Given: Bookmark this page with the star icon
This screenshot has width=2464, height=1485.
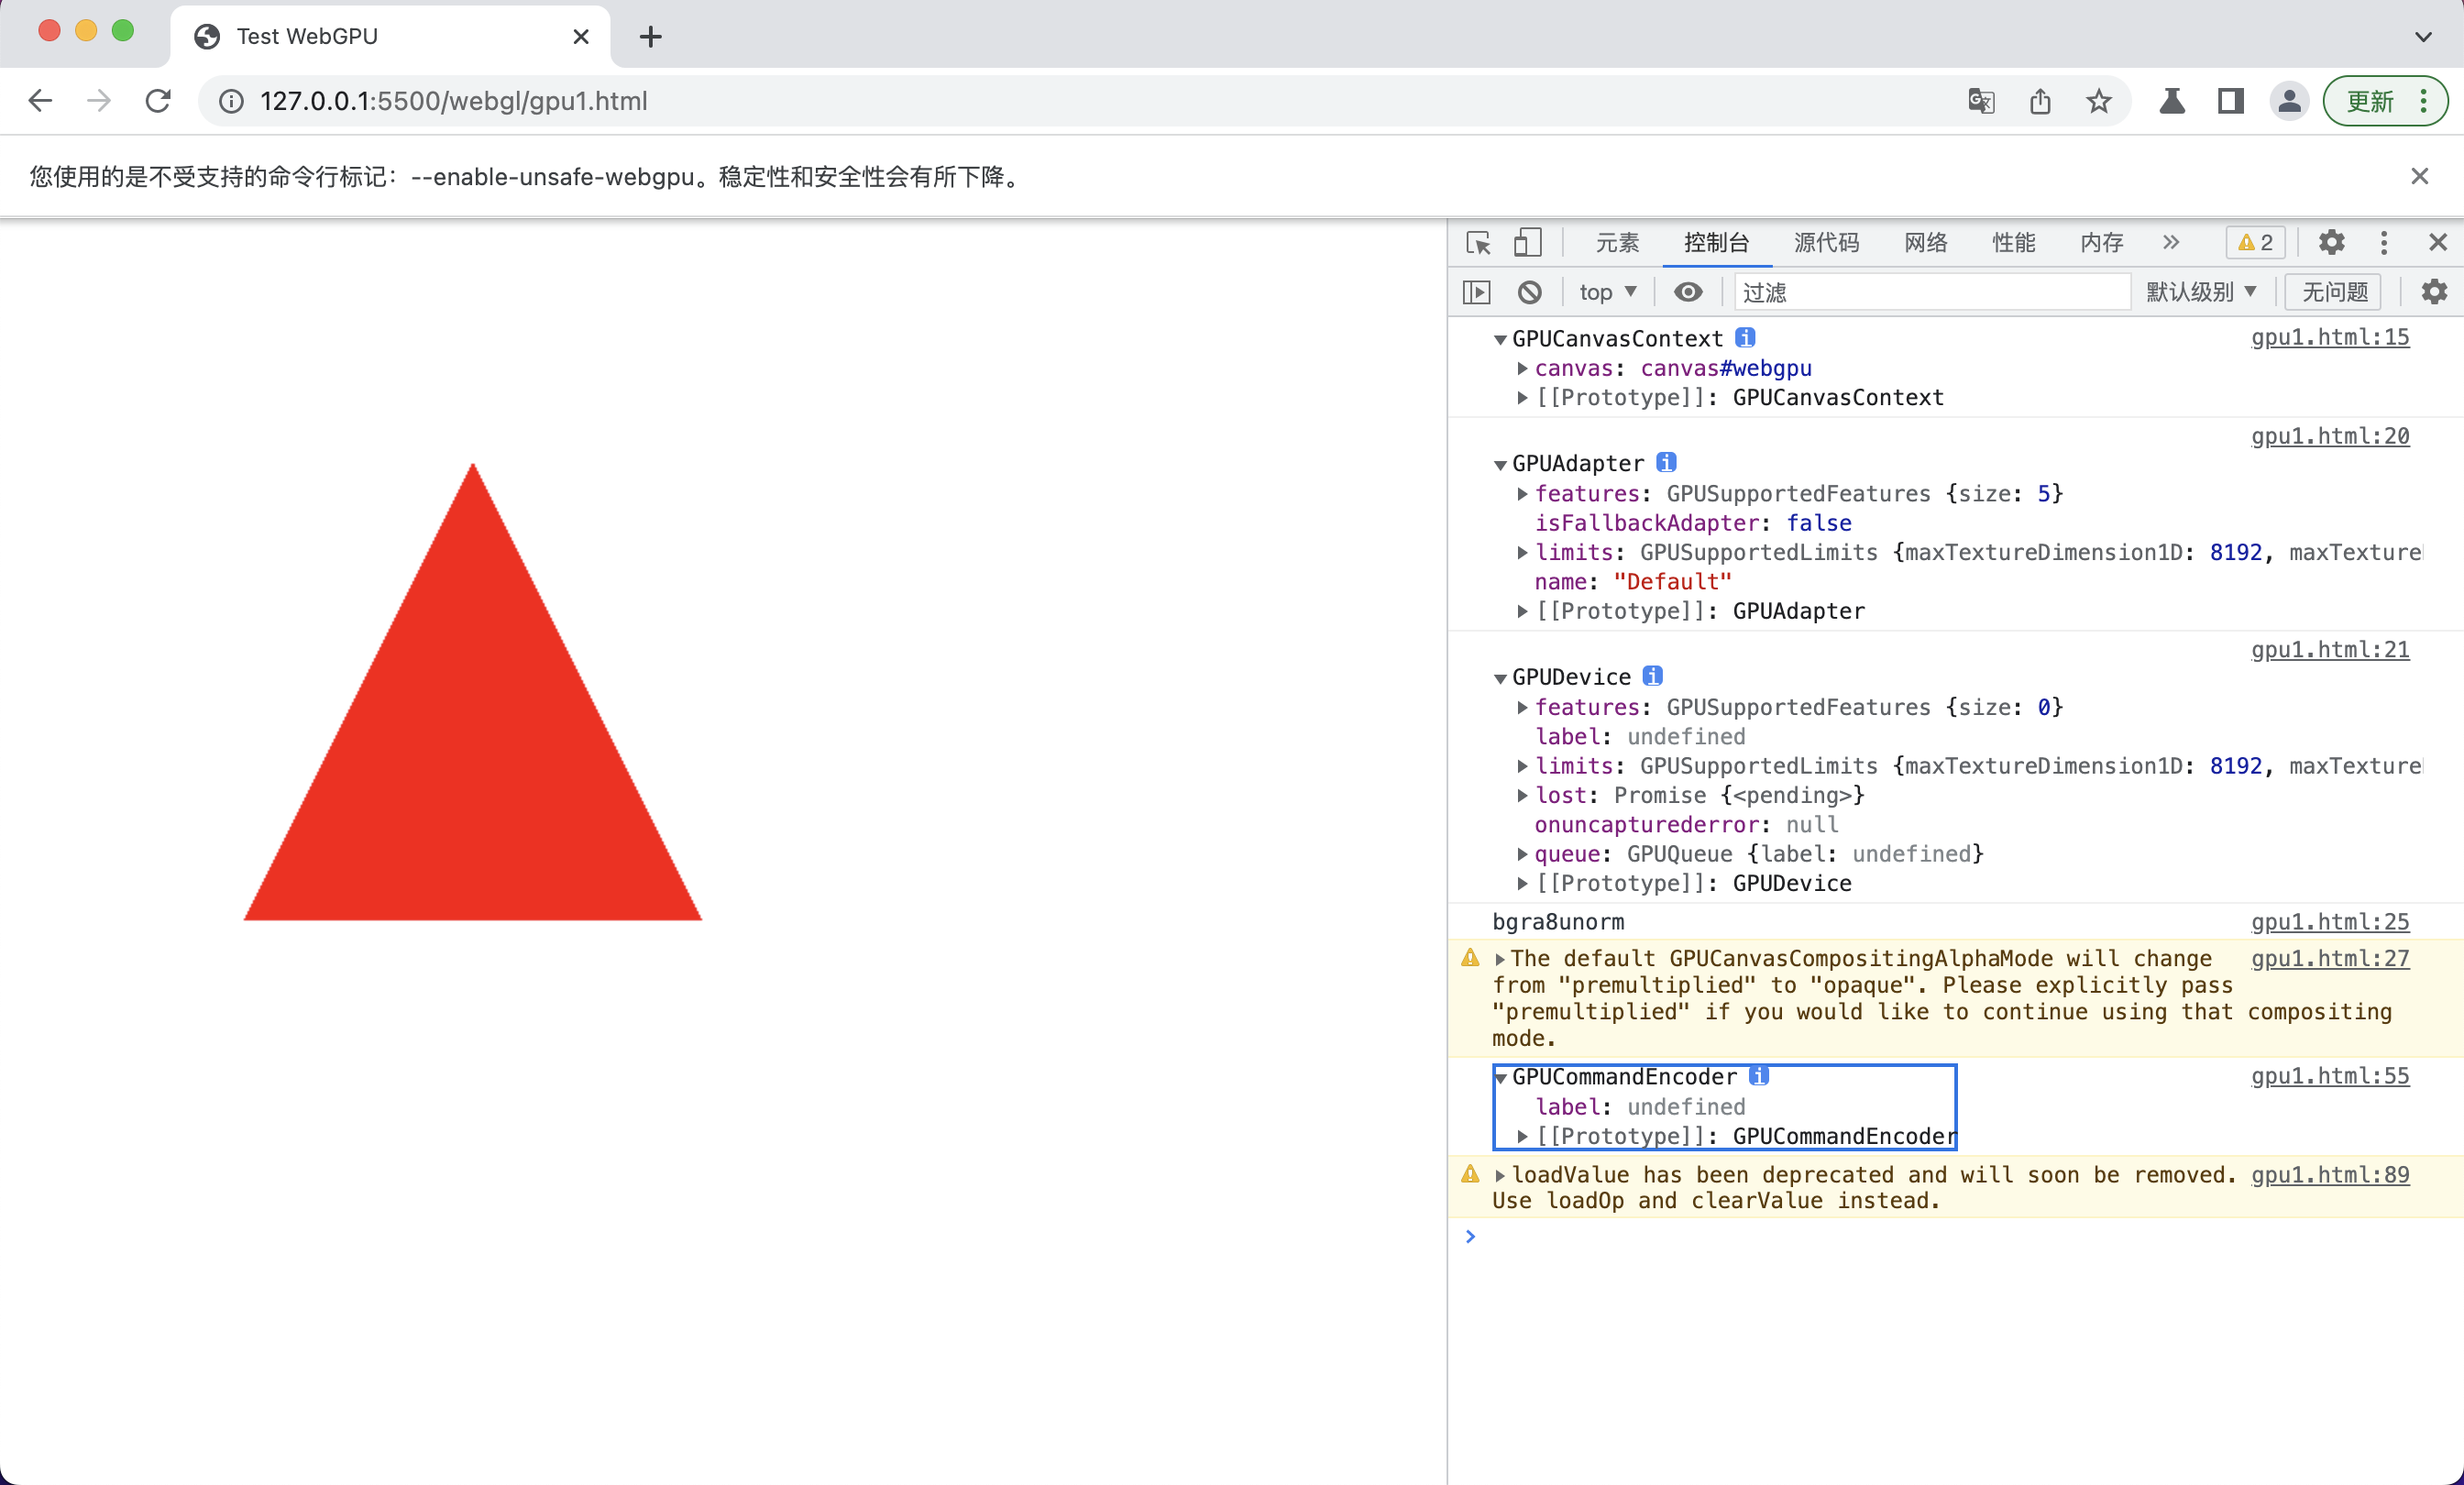Looking at the screenshot, I should click(2099, 101).
